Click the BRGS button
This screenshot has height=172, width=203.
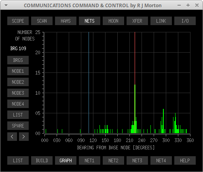[18, 60]
